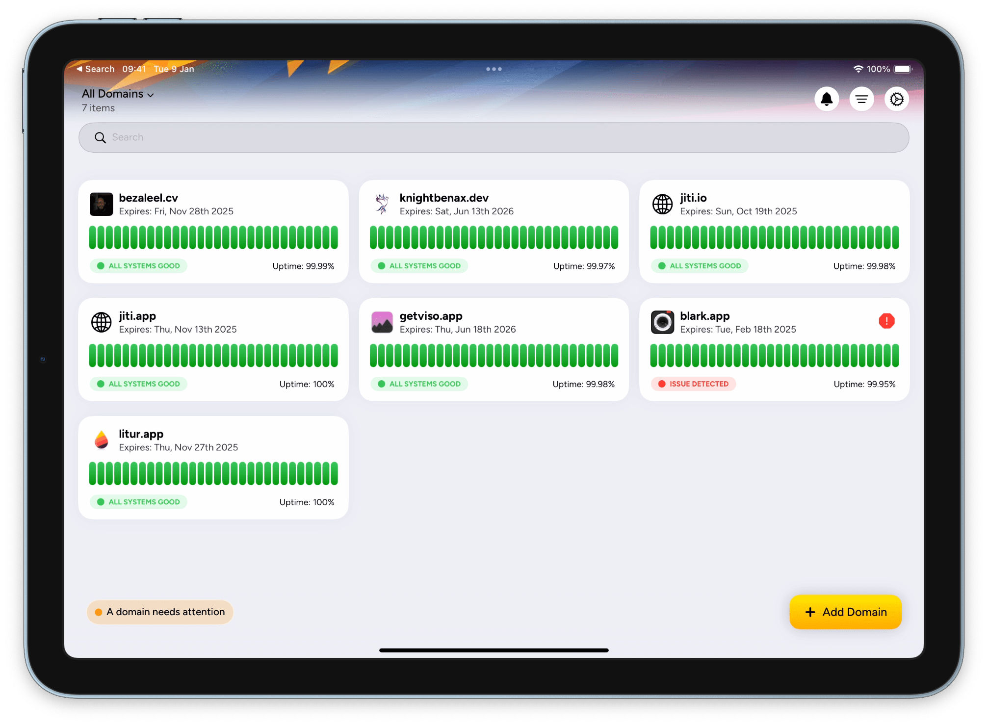Tap Back to Search in status bar

coord(95,69)
